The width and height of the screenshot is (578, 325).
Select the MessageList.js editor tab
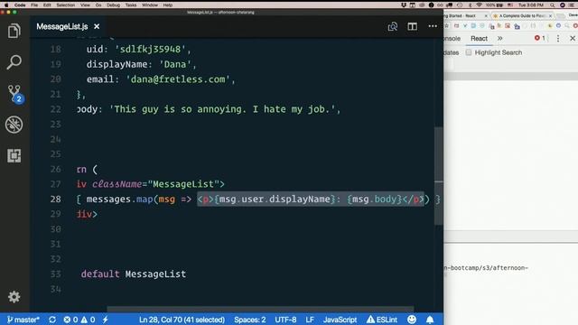(x=68, y=26)
